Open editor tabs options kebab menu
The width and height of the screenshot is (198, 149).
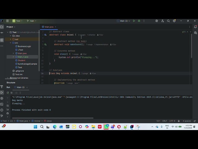pos(189,27)
